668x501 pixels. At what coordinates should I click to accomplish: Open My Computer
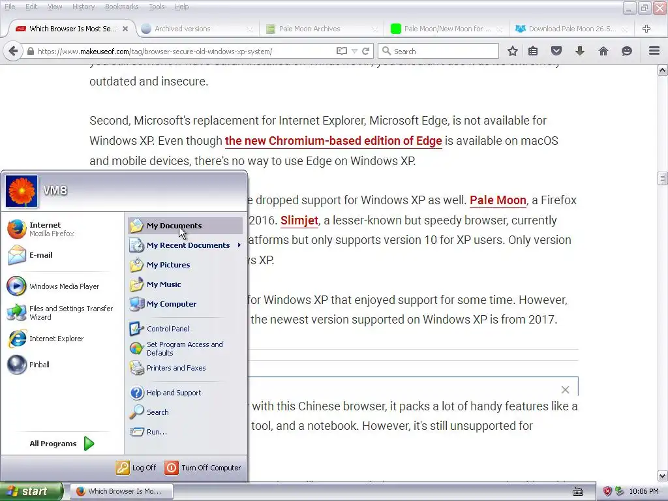(185, 304)
